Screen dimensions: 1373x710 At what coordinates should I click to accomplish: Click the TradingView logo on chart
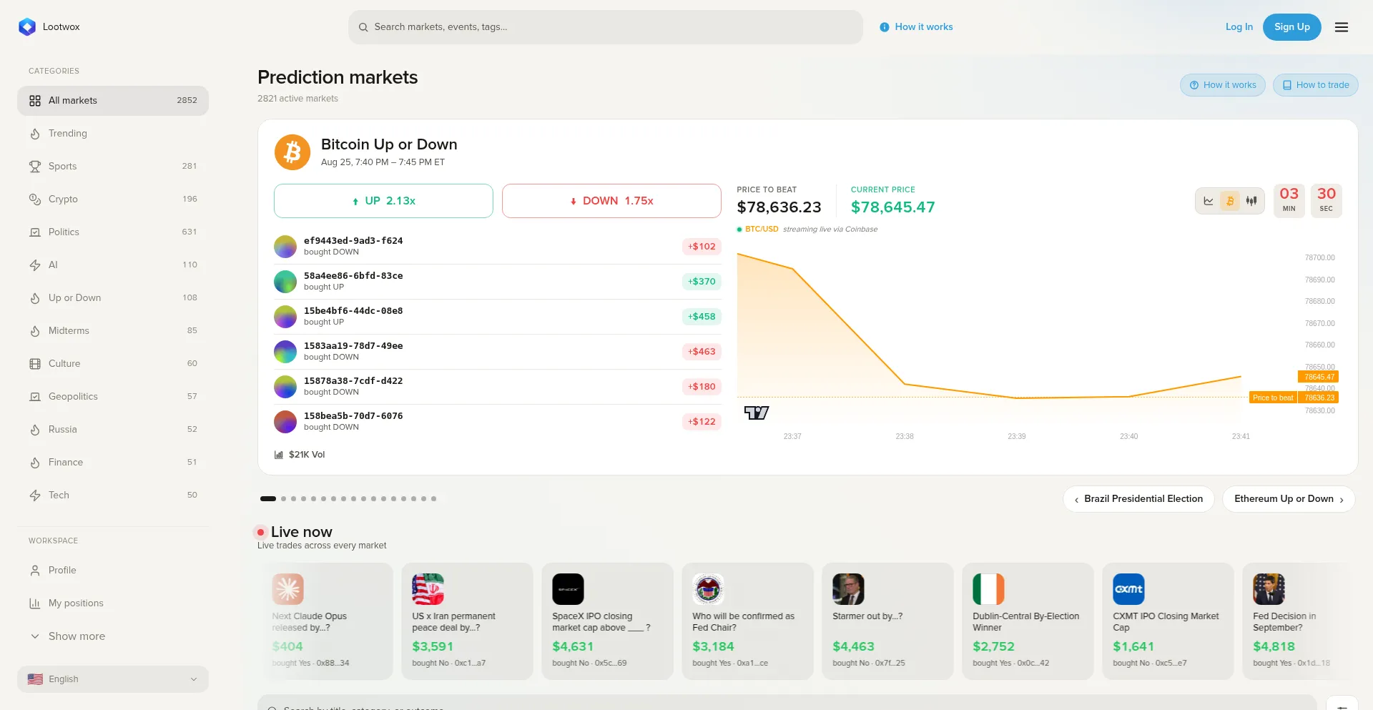click(757, 413)
